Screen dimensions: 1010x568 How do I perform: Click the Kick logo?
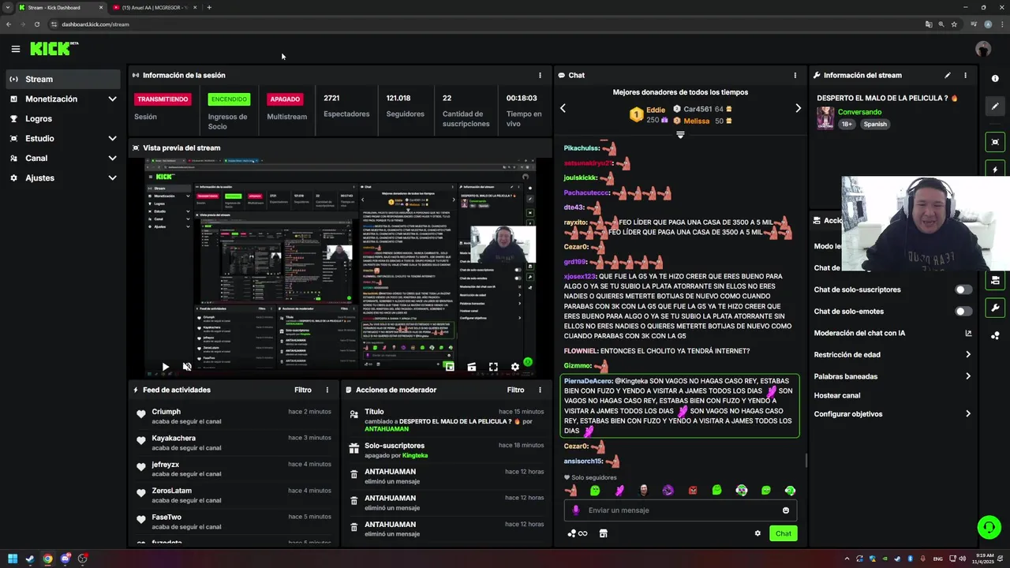54,49
